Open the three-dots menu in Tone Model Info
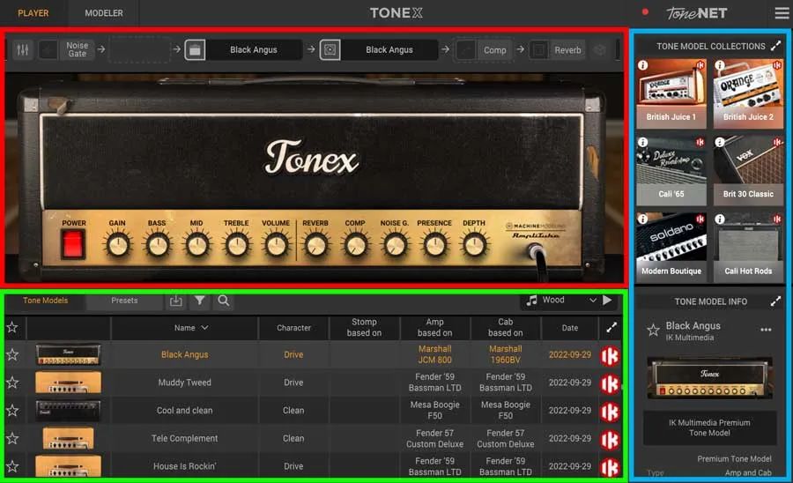 coord(766,330)
